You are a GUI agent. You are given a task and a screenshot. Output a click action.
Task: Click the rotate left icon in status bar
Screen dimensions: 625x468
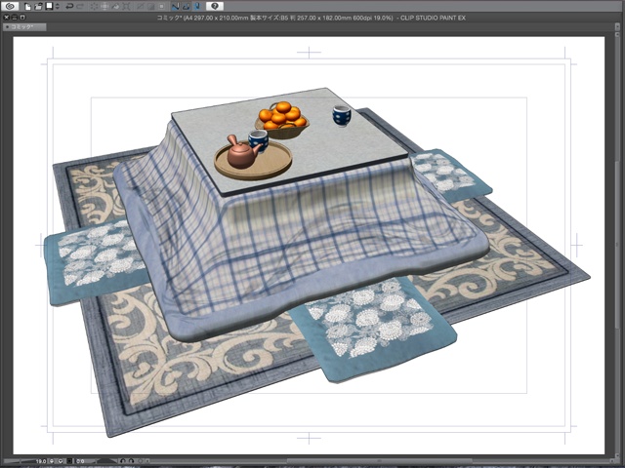click(123, 461)
